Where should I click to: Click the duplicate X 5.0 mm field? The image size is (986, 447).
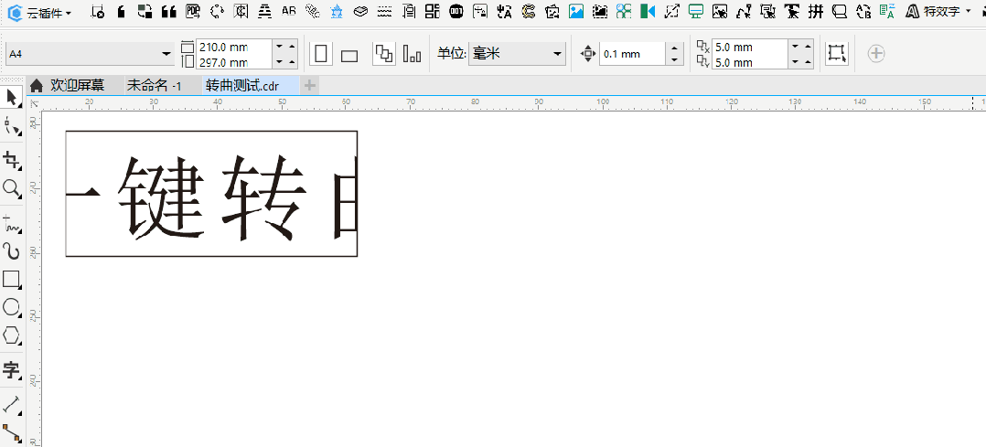pyautogui.click(x=750, y=47)
